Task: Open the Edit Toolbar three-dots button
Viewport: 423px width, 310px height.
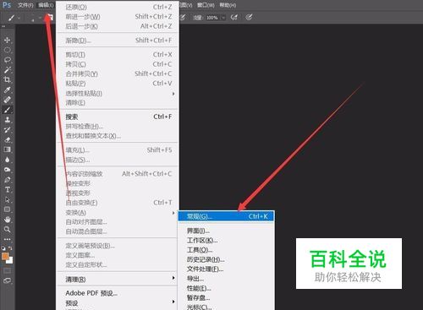Action: click(8, 239)
